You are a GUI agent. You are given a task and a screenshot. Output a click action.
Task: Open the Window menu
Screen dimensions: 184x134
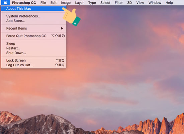[155, 3]
